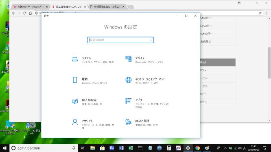The image size is (271, 152).
Task: Open the clock and date in taskbar
Action: coord(254,148)
